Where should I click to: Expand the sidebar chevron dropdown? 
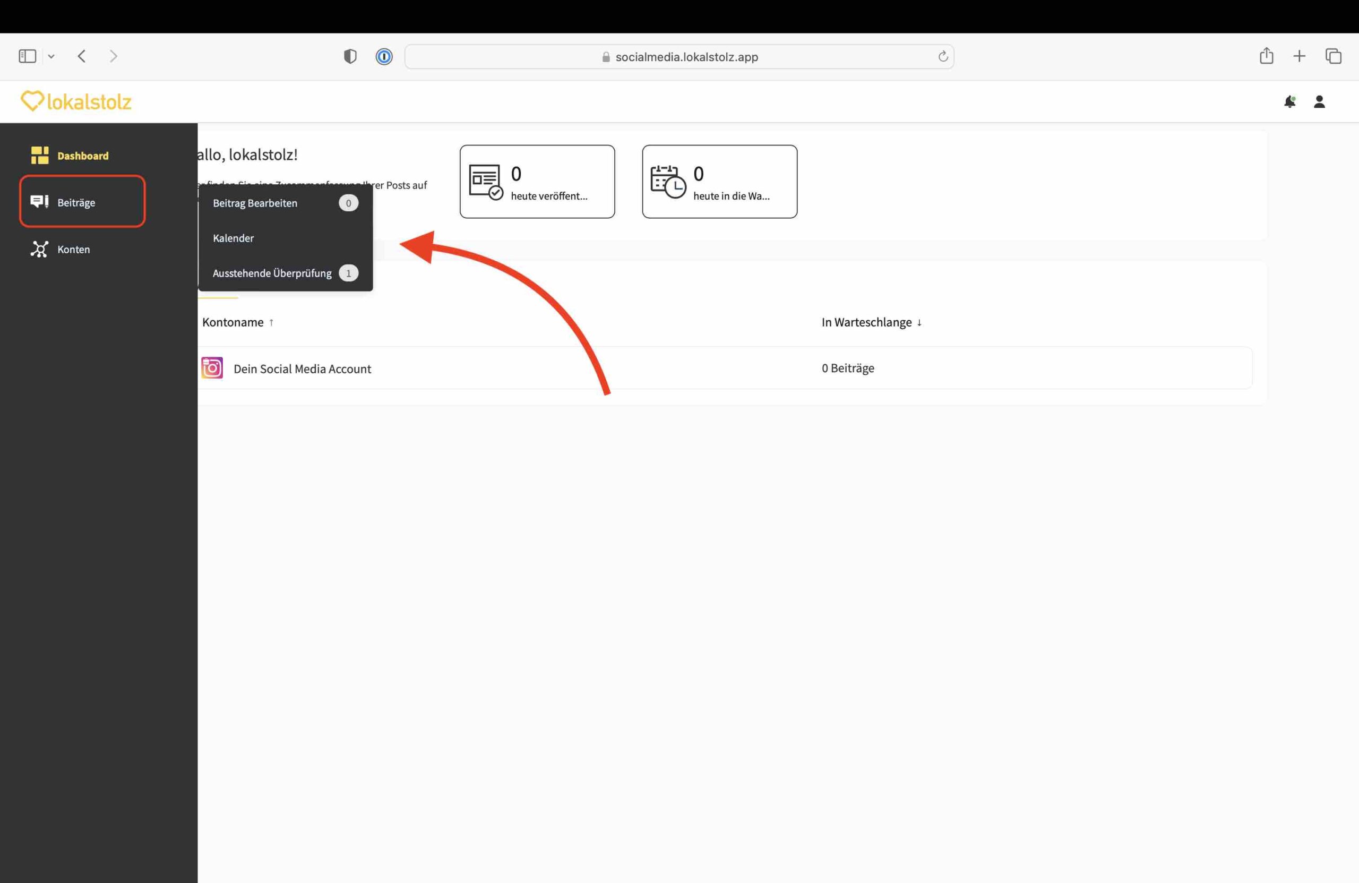coord(51,56)
